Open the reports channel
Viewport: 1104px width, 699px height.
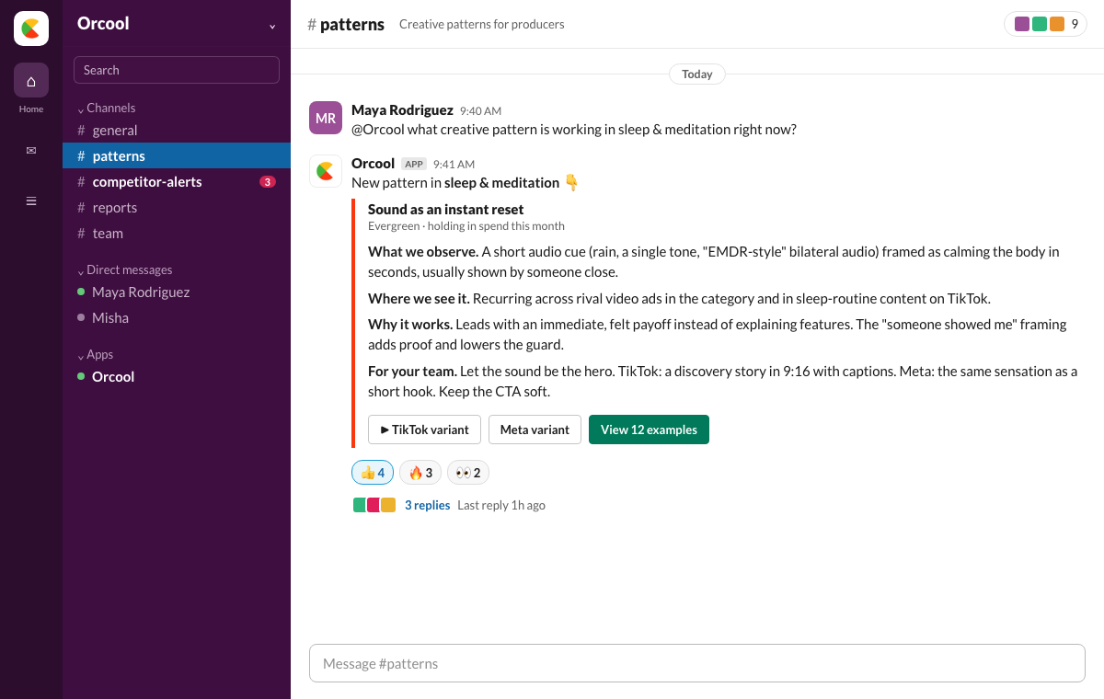[177, 208]
